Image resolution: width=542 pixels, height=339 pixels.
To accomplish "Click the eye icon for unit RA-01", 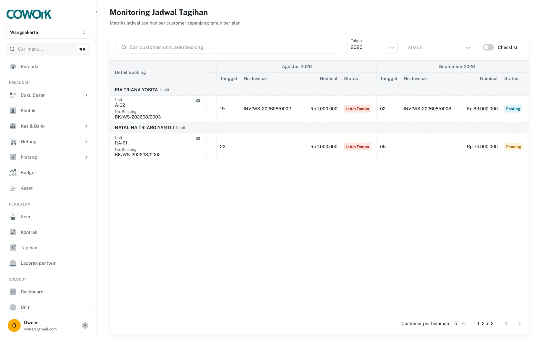I will click(x=198, y=139).
